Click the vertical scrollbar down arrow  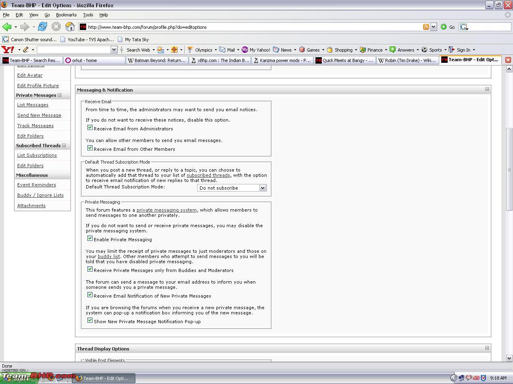(509, 358)
